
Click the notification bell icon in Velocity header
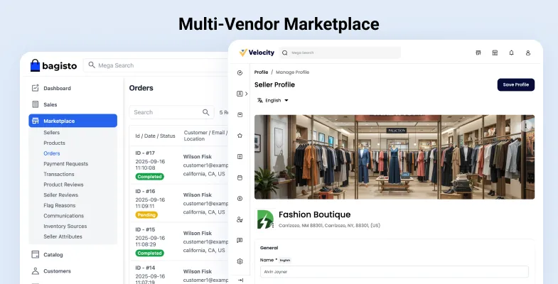pos(512,53)
